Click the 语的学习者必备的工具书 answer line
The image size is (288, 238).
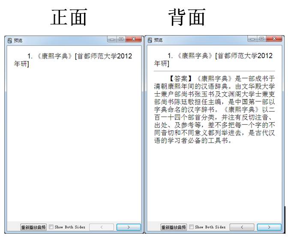pos(192,141)
